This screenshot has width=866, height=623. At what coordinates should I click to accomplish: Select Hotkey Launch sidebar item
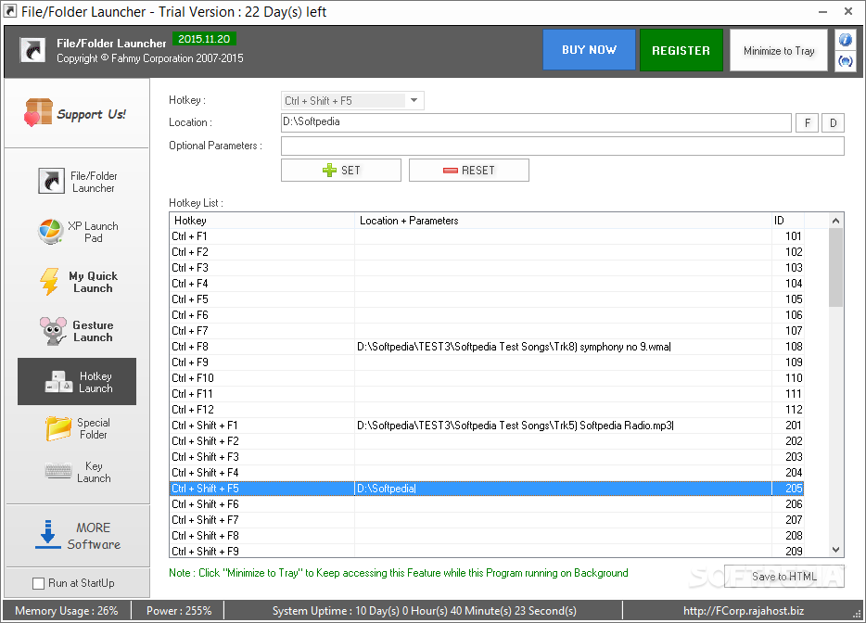point(77,382)
